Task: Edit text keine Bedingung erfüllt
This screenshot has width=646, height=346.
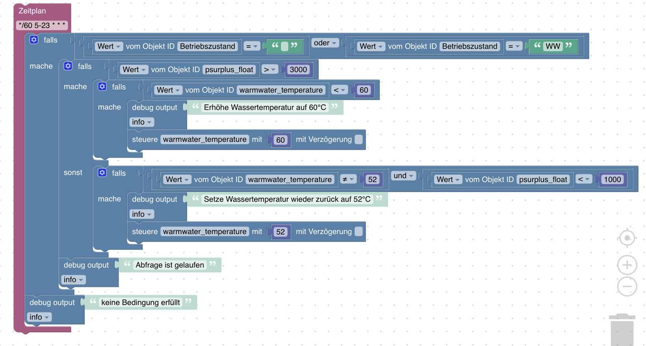Action: [141, 303]
